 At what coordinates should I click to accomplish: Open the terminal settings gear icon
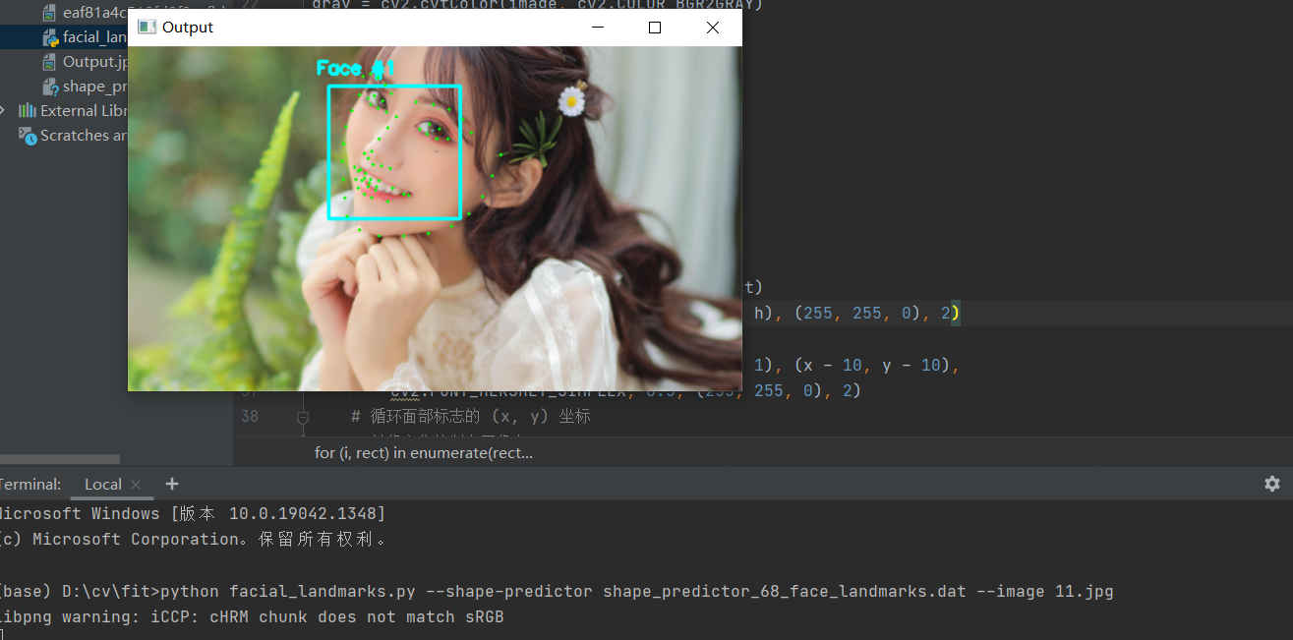click(x=1271, y=484)
